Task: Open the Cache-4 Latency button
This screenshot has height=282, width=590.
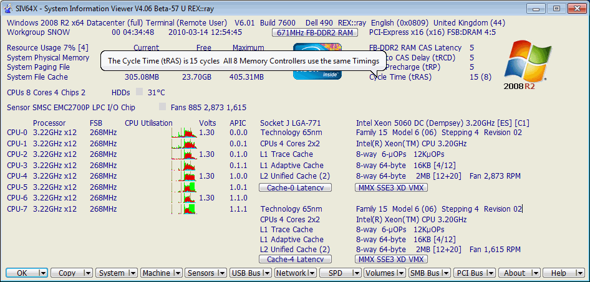Action: pyautogui.click(x=295, y=259)
